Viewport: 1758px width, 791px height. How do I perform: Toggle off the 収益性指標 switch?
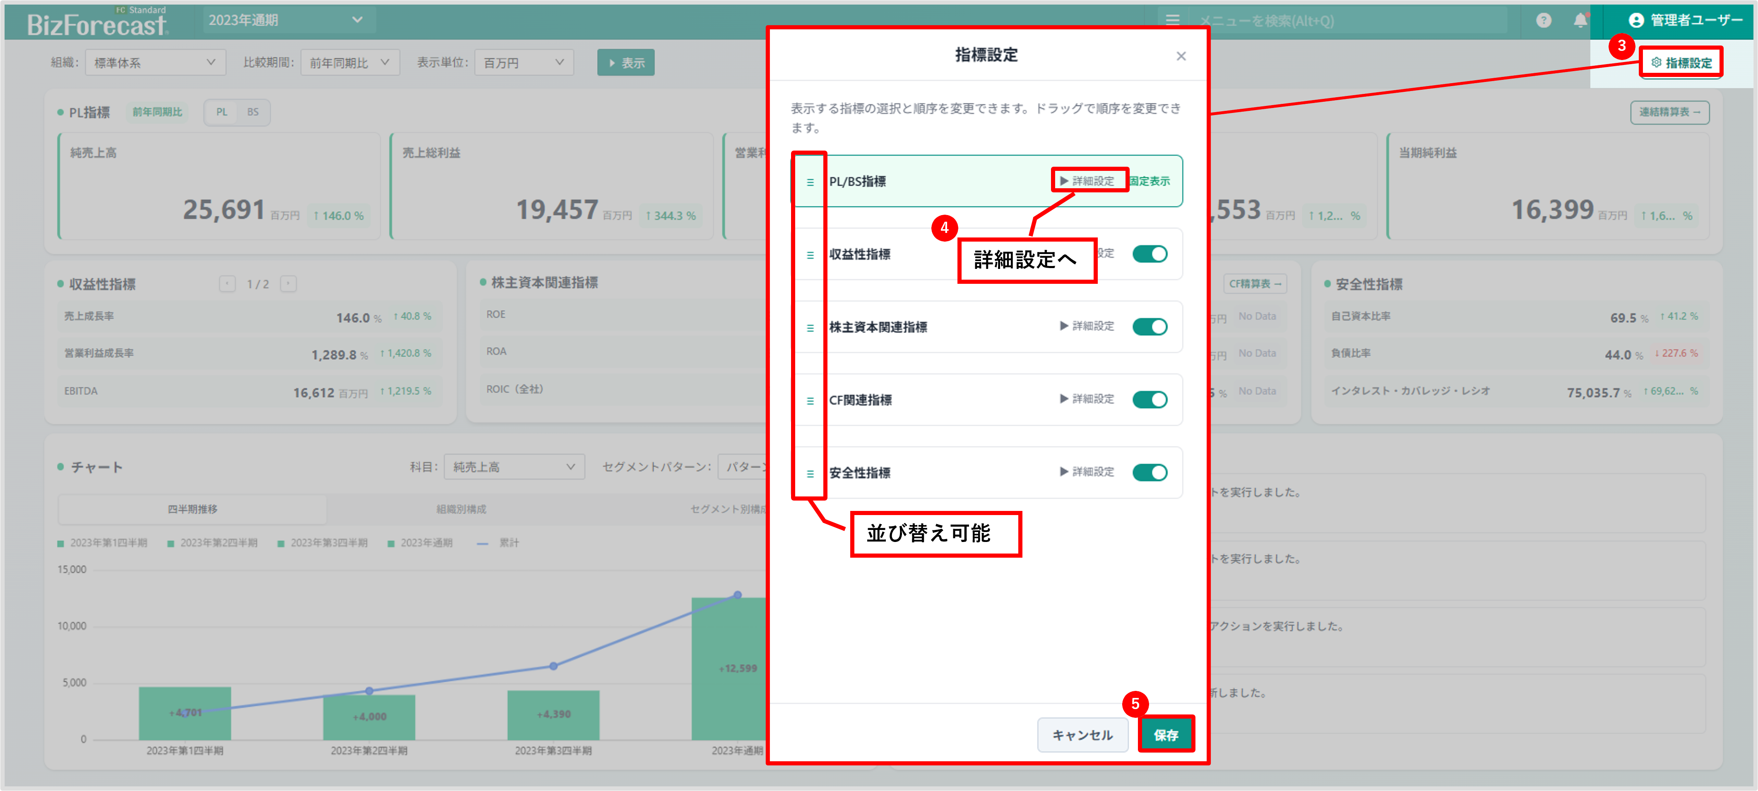coord(1150,254)
